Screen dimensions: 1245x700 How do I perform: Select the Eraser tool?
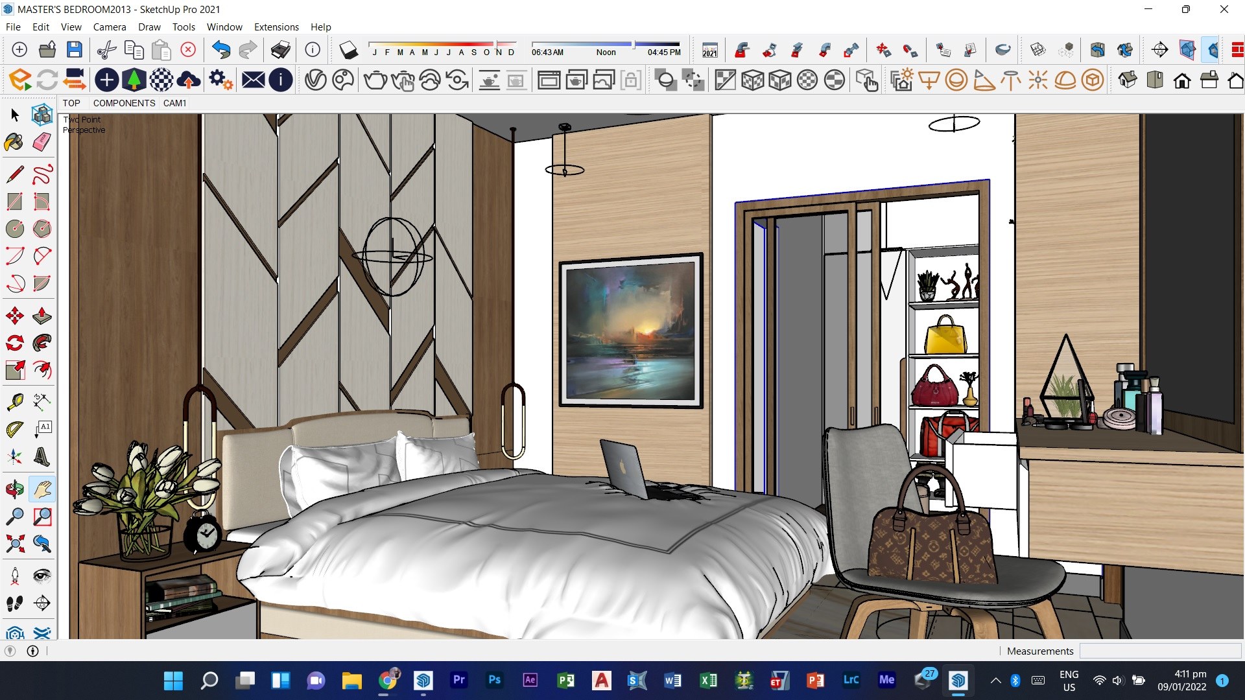coord(41,143)
